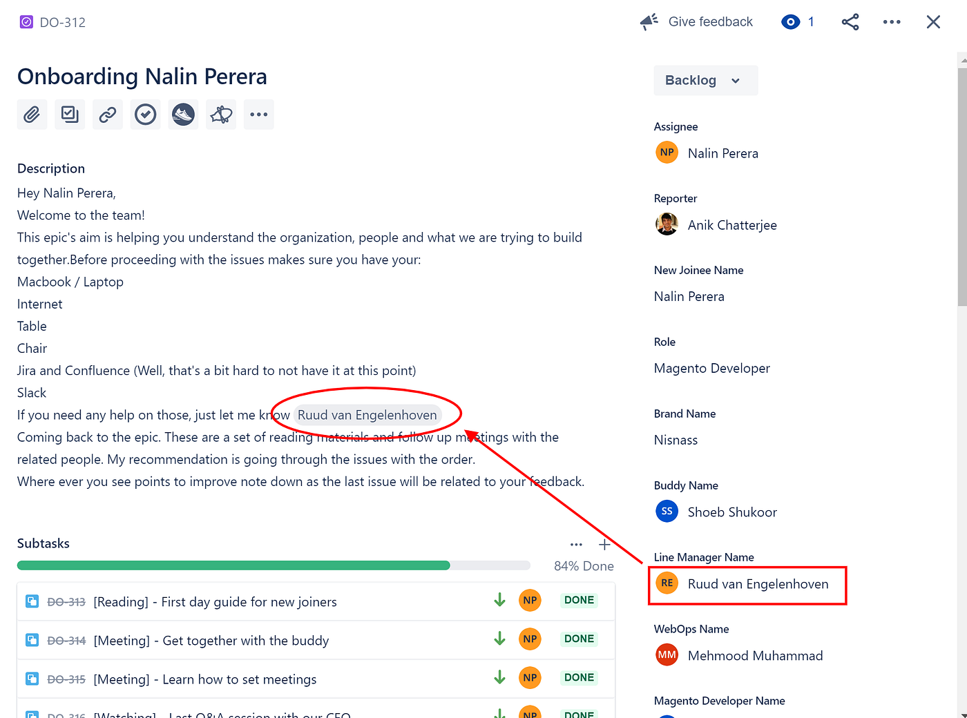Screen dimensions: 967x718
Task: Open the Backlog status dropdown
Action: (705, 80)
